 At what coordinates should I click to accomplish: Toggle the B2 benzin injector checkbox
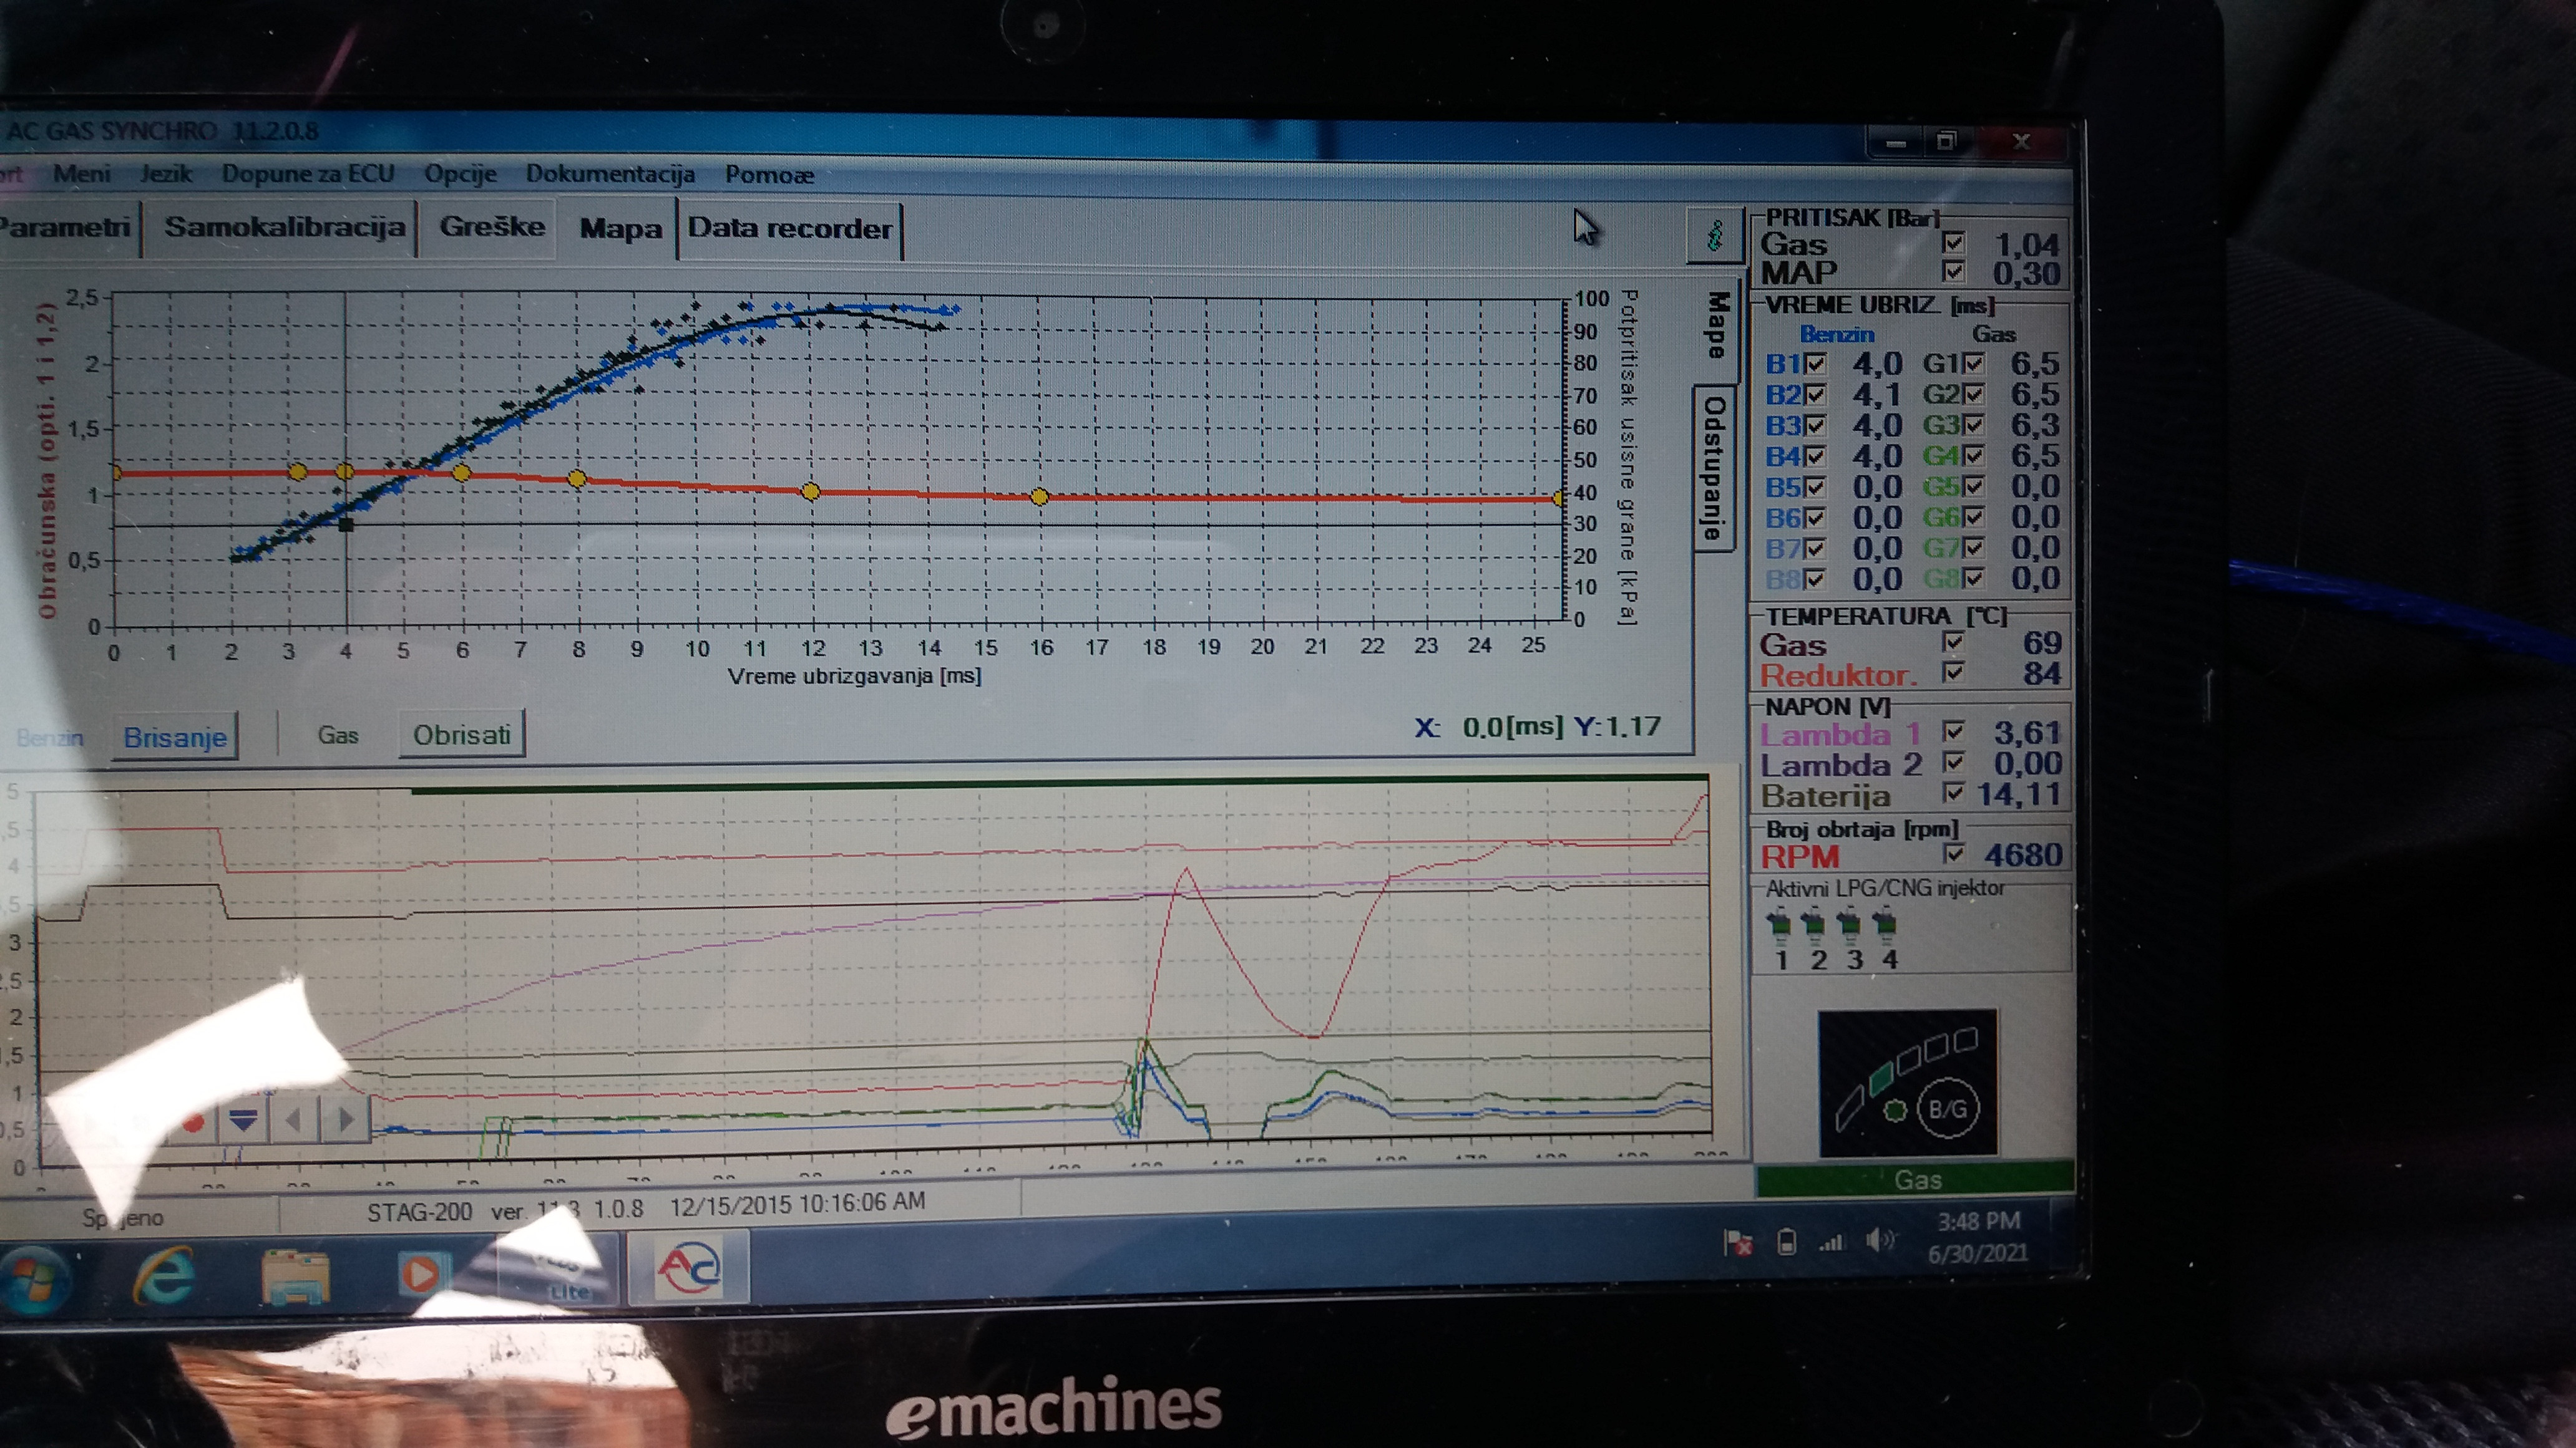1815,393
